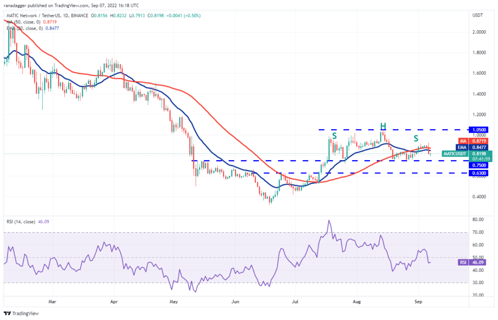
Task: Click the 'H' head pattern marker
Action: pyautogui.click(x=383, y=127)
